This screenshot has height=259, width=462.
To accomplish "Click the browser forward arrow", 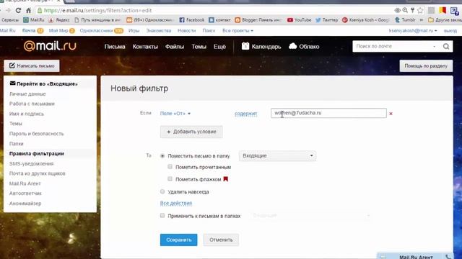I will click(8, 11).
